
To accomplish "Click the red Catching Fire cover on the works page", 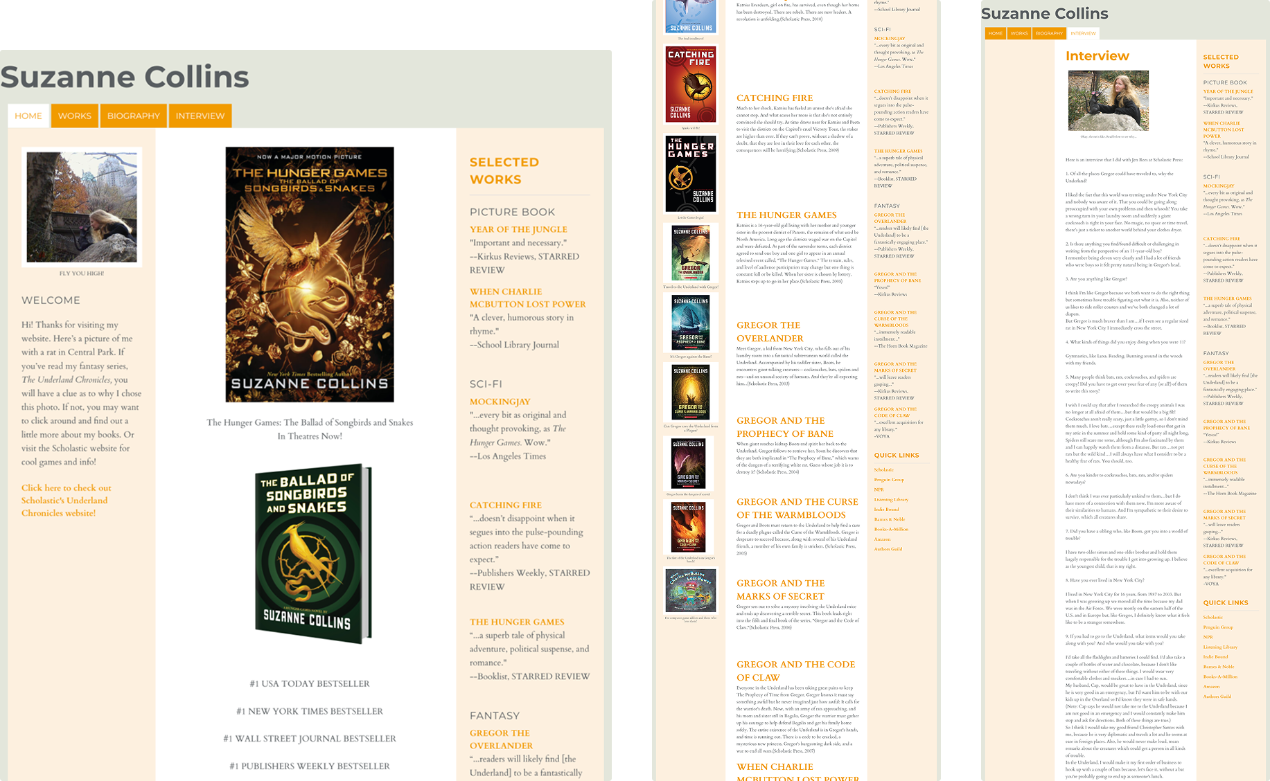I will (x=691, y=84).
